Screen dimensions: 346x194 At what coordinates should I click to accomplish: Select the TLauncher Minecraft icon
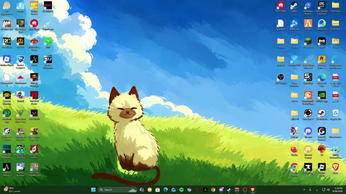[308, 43]
